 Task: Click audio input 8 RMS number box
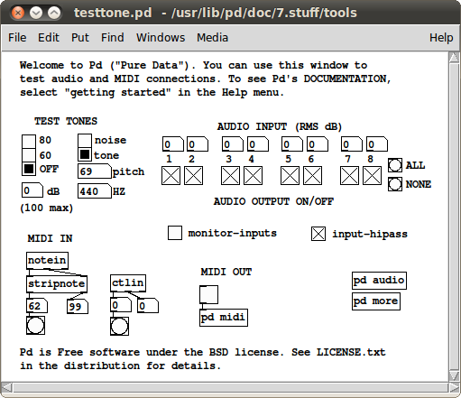tap(377, 144)
